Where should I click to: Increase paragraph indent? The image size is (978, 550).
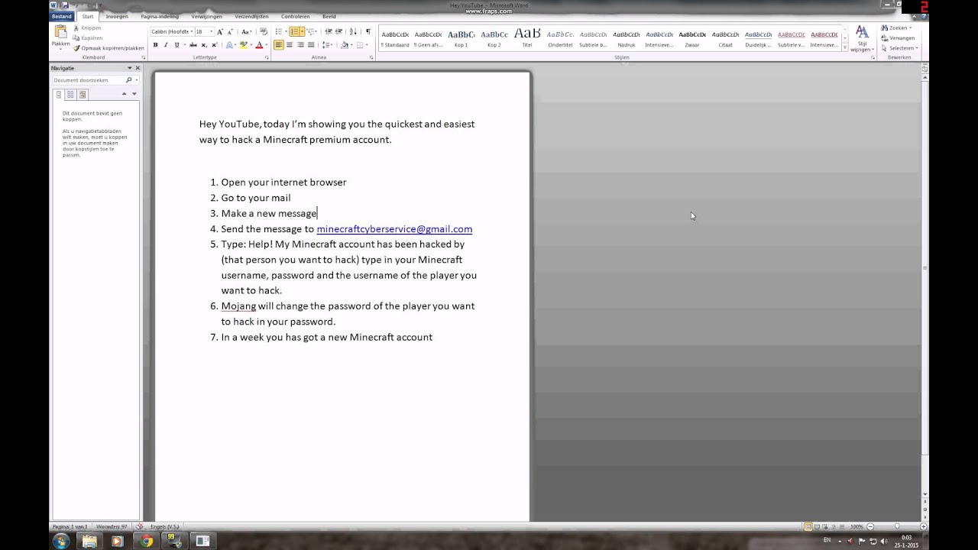[x=339, y=31]
